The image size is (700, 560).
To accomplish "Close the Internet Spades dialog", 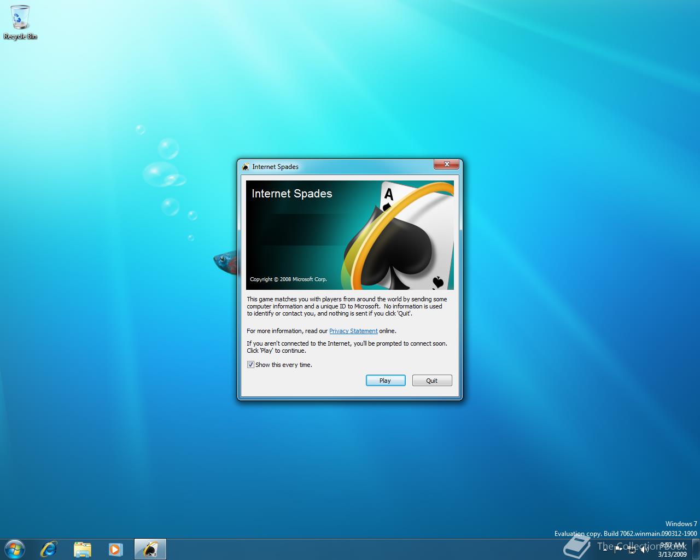I will pyautogui.click(x=447, y=164).
